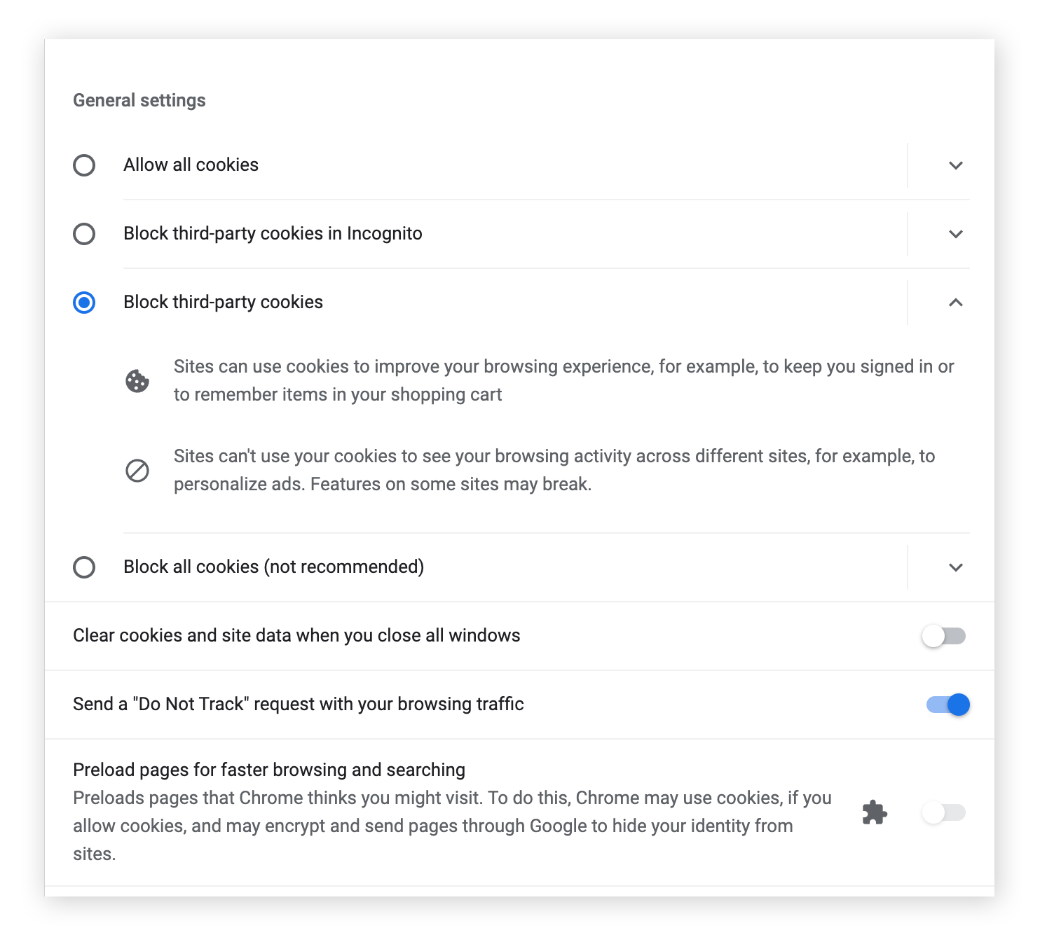Select the 'Block third-party cookies' option
Screen dimensions: 1040x942
pos(84,303)
